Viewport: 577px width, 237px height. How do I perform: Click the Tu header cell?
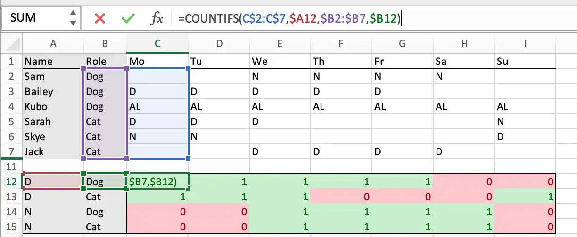coord(219,61)
